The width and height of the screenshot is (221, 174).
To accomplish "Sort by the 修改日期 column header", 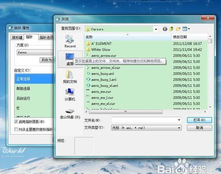I will (x=190, y=37).
